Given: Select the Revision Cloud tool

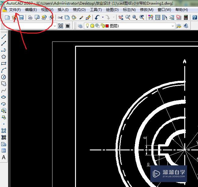Looking at the screenshot, I should click(x=4, y=84).
